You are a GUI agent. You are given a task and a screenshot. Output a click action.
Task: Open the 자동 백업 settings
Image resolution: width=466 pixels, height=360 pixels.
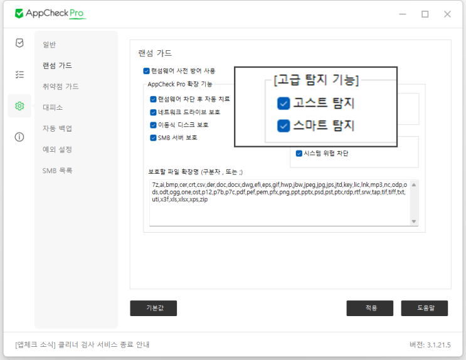[57, 129]
